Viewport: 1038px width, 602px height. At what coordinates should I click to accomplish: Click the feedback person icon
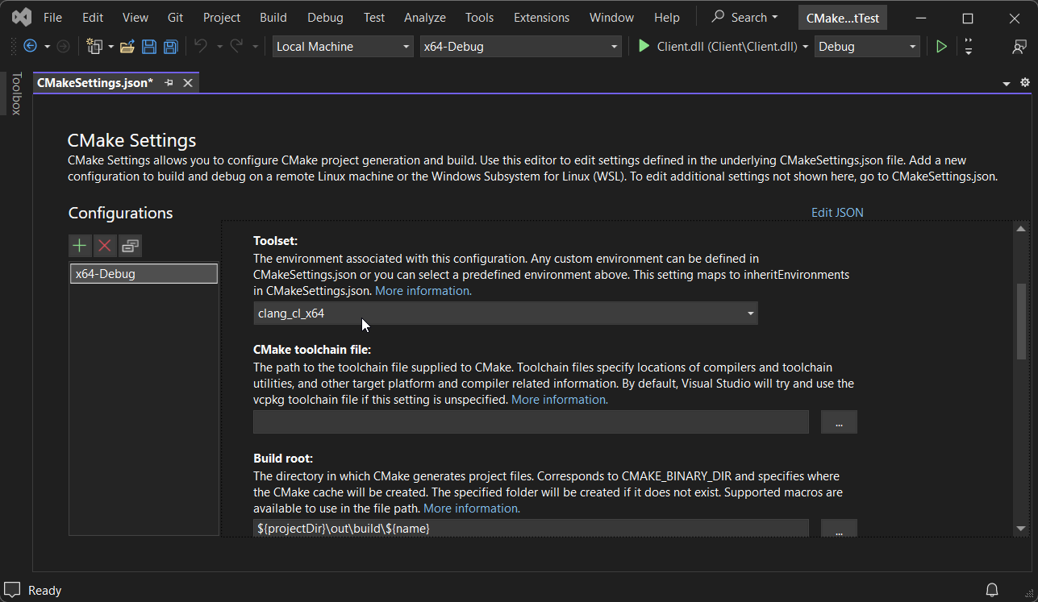click(x=1019, y=47)
